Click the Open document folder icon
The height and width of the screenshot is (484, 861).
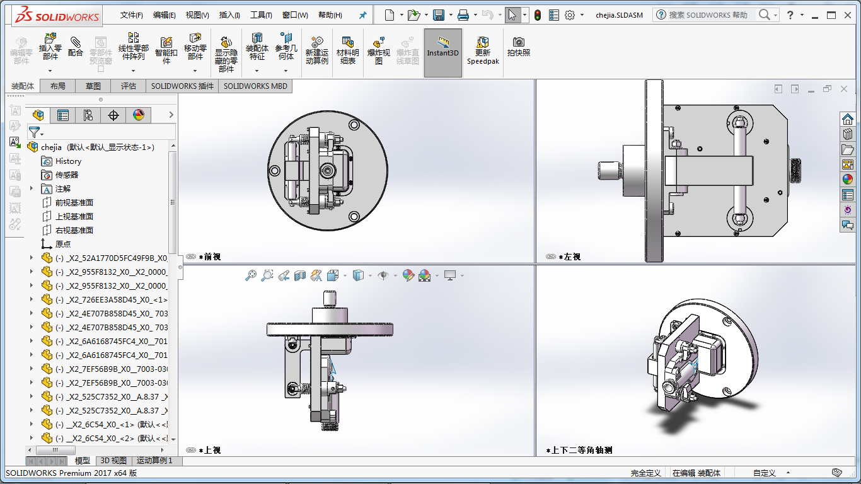(x=413, y=15)
